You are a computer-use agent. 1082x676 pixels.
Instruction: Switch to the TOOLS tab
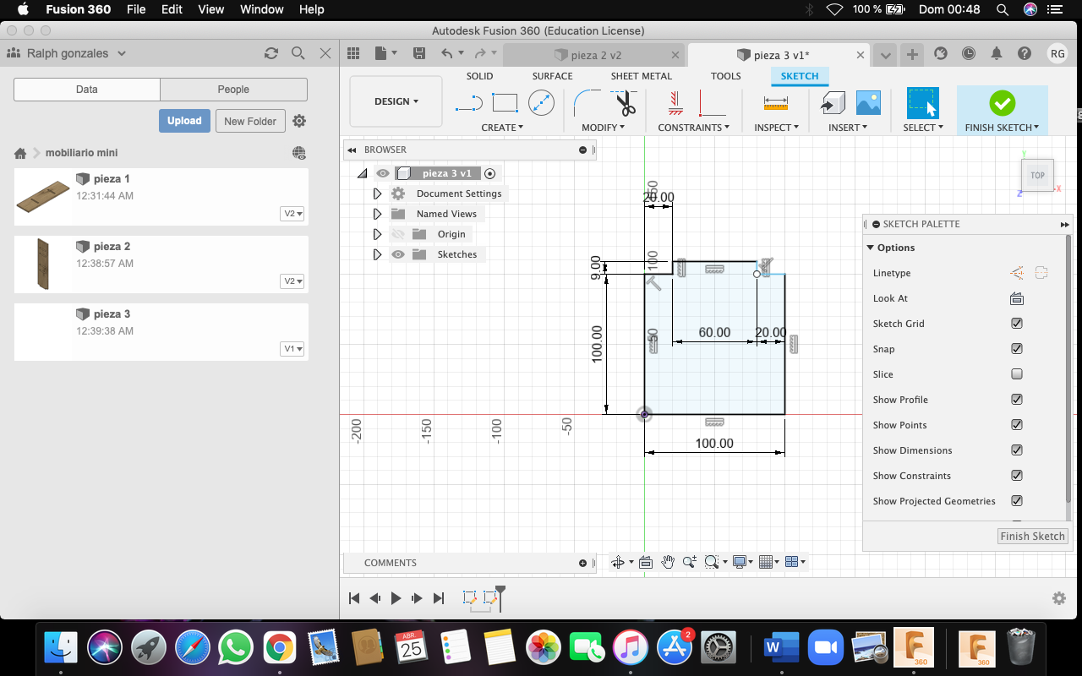pos(725,76)
